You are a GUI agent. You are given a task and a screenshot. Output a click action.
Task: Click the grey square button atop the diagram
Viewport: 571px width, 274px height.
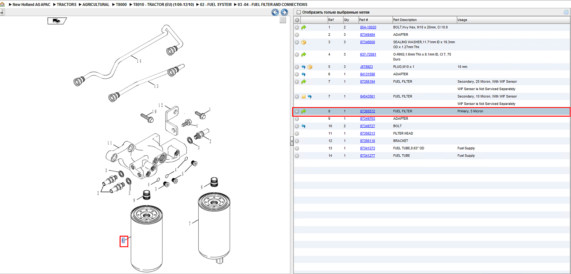283,20
